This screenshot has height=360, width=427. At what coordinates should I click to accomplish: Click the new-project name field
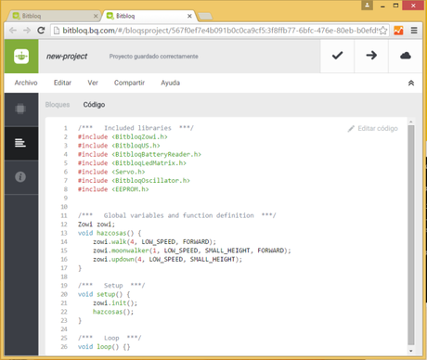67,57
